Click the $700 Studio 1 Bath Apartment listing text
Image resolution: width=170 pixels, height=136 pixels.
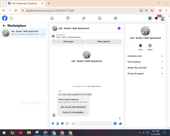tap(68, 37)
